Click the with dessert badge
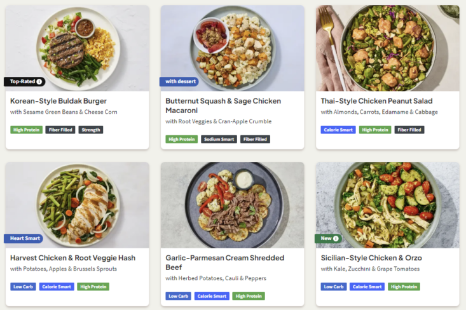Viewport: 466px width, 310px height. click(179, 82)
